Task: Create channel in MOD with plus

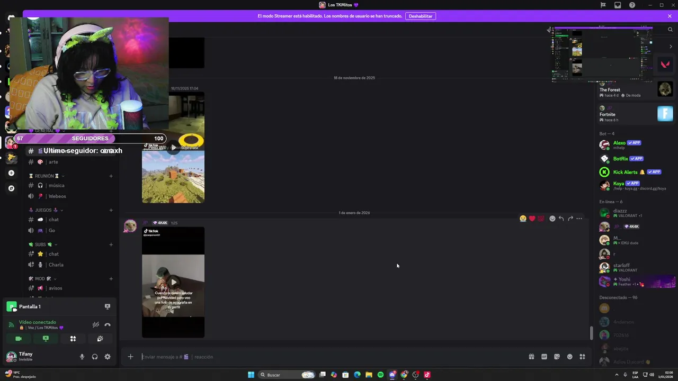Action: (111, 278)
